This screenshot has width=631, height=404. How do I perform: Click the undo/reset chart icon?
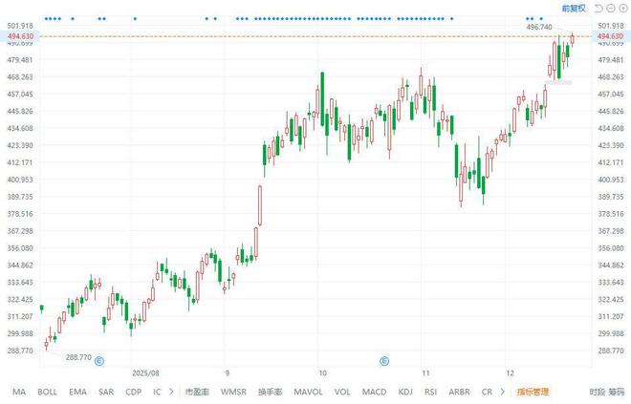(x=598, y=8)
